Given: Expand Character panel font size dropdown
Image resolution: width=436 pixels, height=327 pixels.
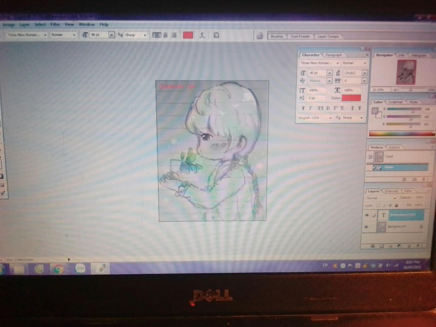Looking at the screenshot, I should 330,73.
